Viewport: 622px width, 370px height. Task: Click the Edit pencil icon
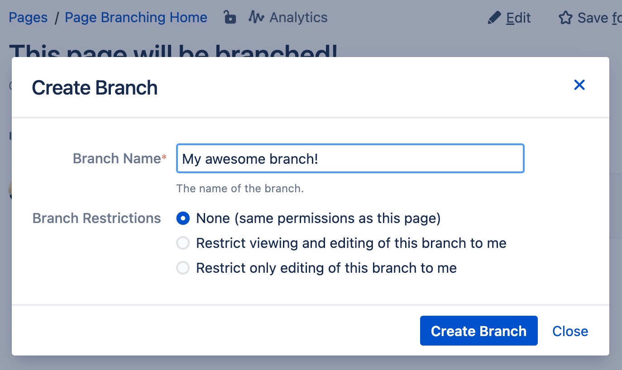tap(494, 18)
